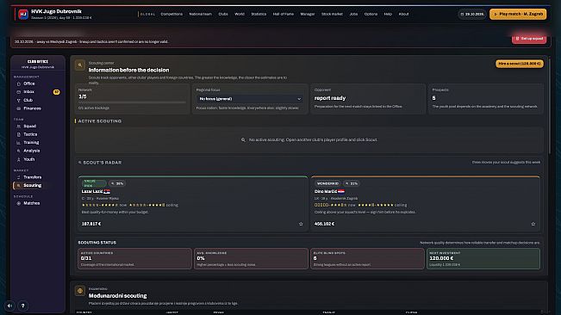561x315 pixels.
Task: Click the main page vertical scrollbar
Action: 549,107
